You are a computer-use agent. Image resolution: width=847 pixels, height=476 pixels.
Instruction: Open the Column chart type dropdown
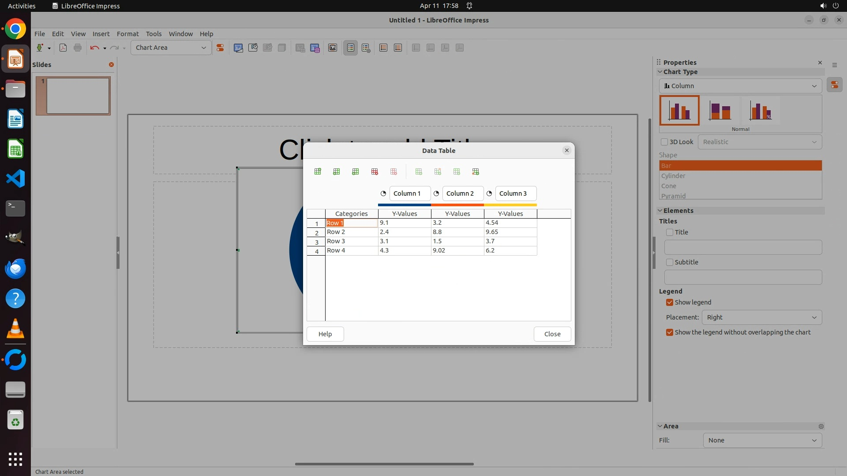click(x=740, y=86)
